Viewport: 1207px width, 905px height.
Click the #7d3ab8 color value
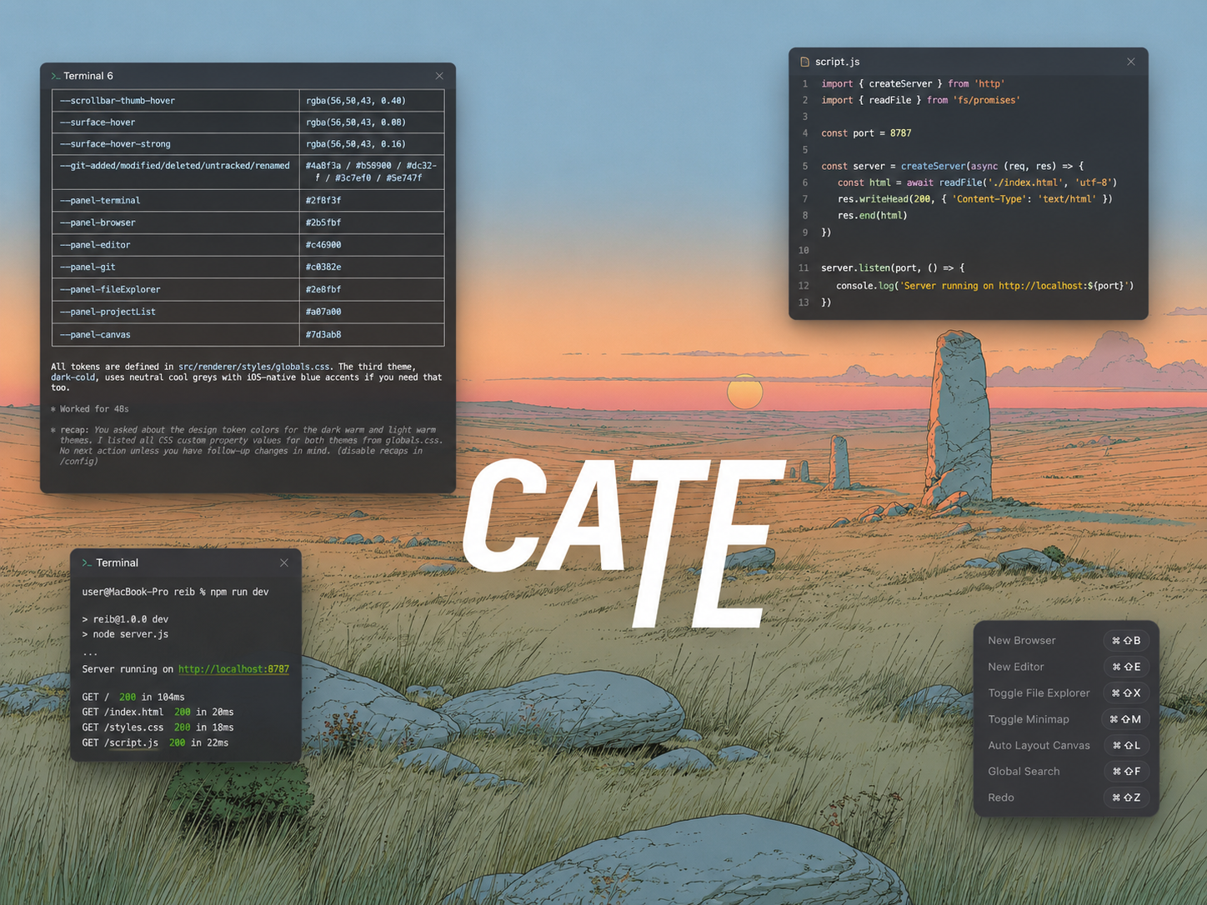coord(323,334)
